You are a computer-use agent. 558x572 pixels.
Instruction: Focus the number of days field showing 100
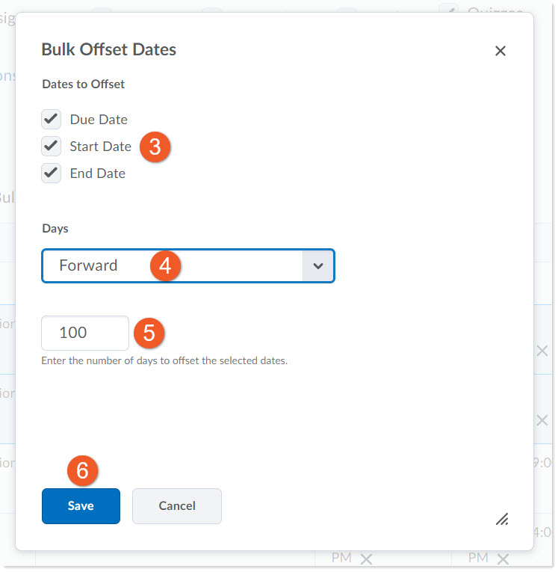(84, 333)
